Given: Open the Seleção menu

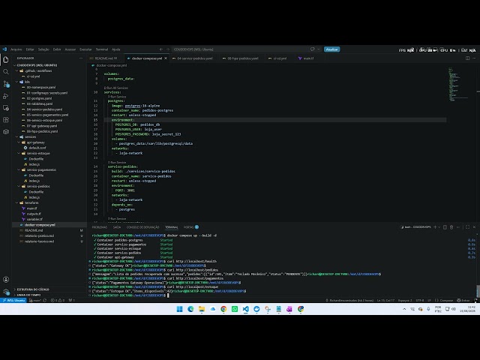Looking at the screenshot, I should [43, 49].
